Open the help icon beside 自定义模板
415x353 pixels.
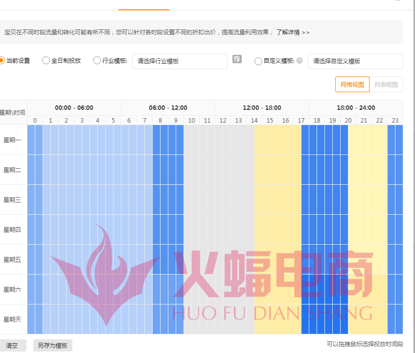pos(300,61)
